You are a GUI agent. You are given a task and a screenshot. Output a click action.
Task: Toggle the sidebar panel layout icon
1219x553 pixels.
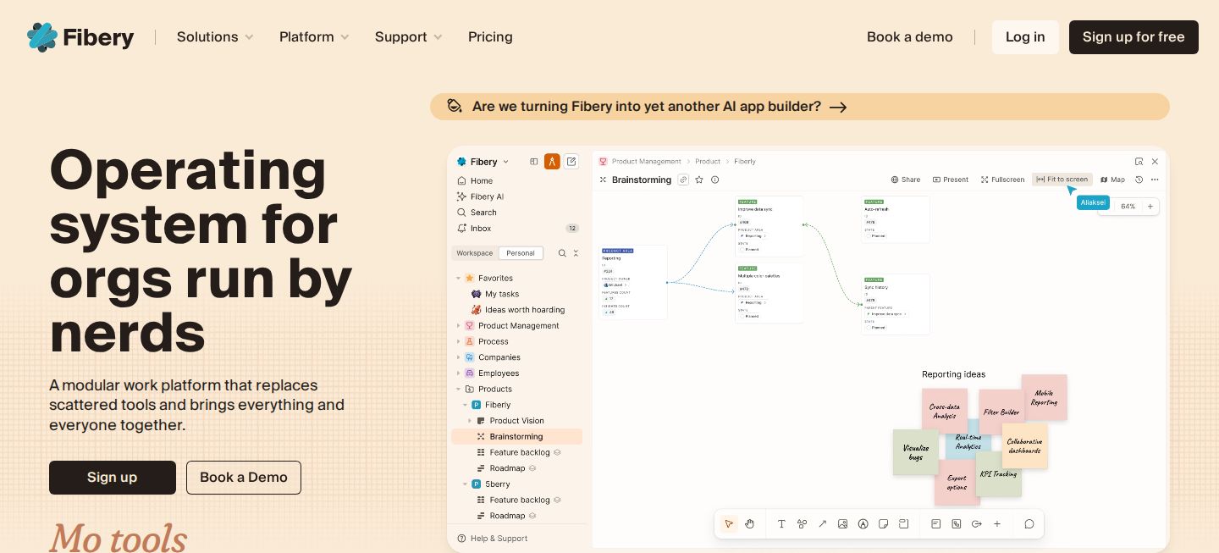(x=533, y=162)
